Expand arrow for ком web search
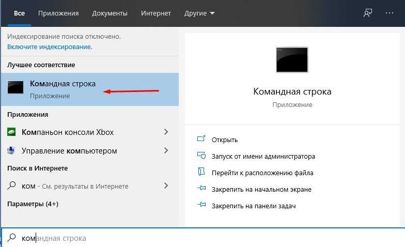405x247 pixels. tap(166, 186)
